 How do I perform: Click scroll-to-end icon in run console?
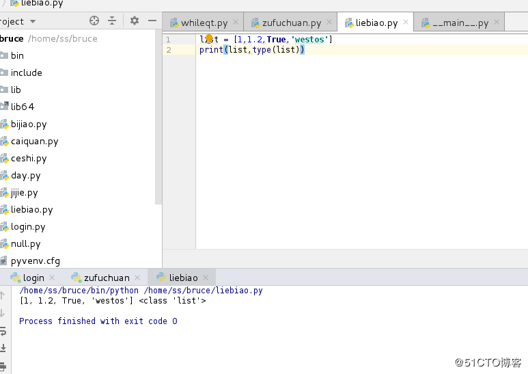[x=3, y=348]
